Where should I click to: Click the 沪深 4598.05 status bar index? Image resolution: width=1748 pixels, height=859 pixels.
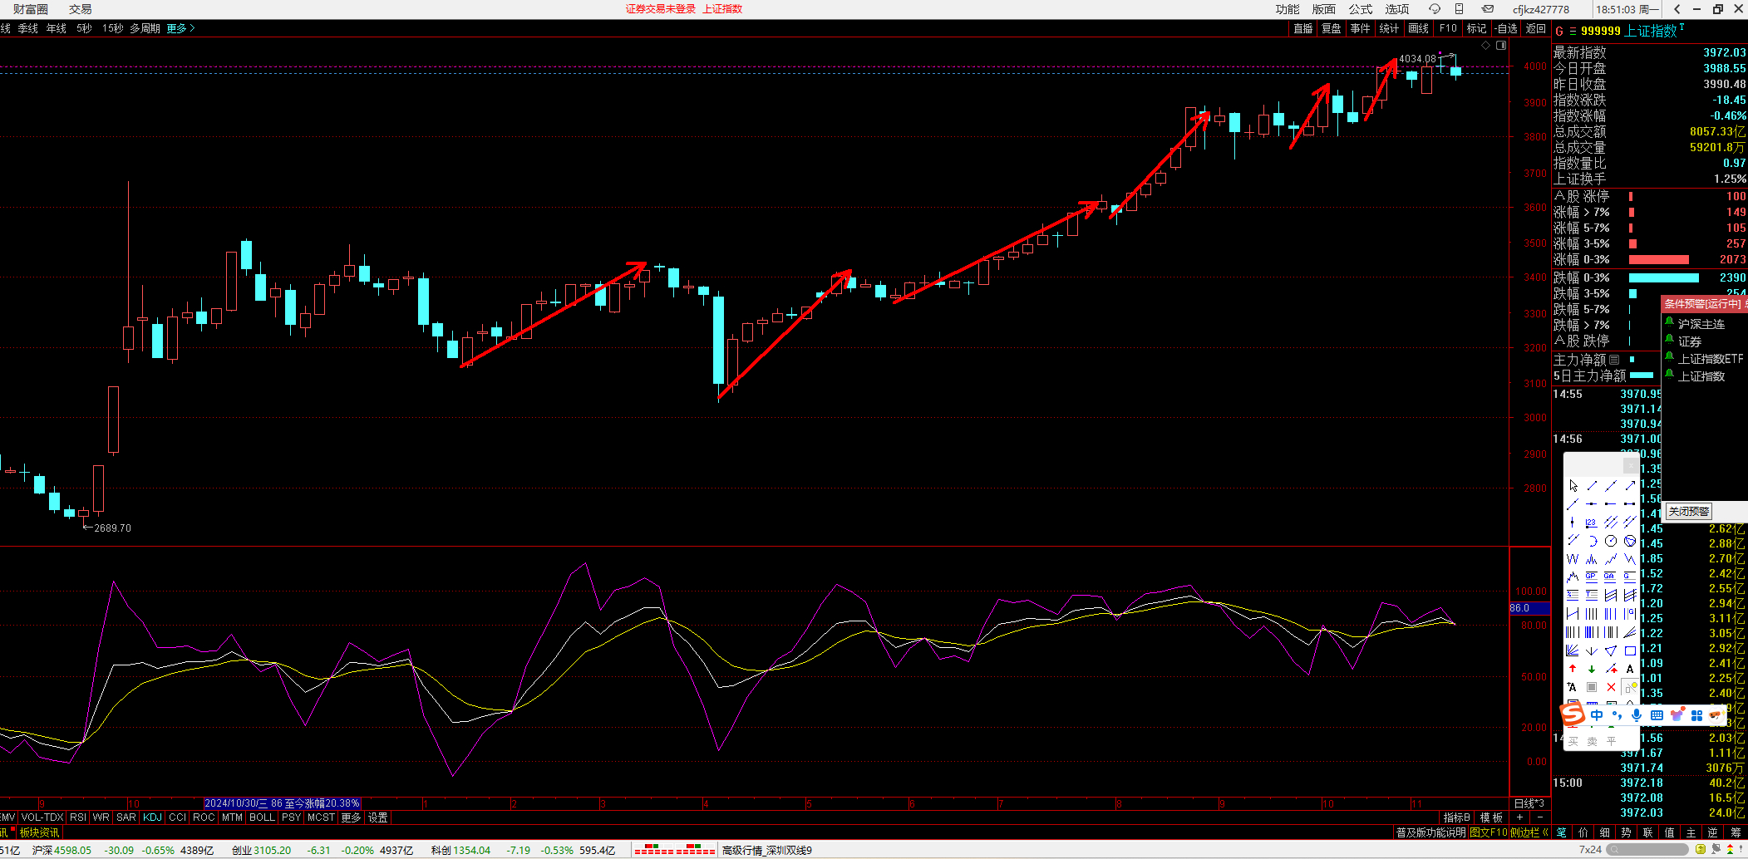coord(62,850)
